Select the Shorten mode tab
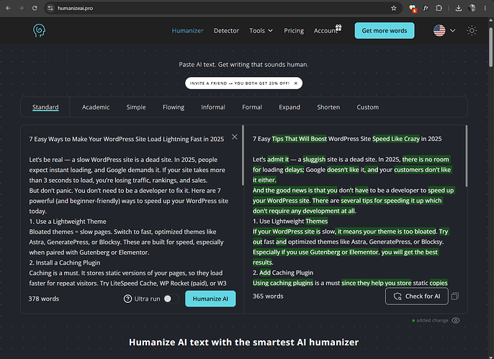Screen dimensions: 494x359 pyautogui.click(x=328, y=107)
